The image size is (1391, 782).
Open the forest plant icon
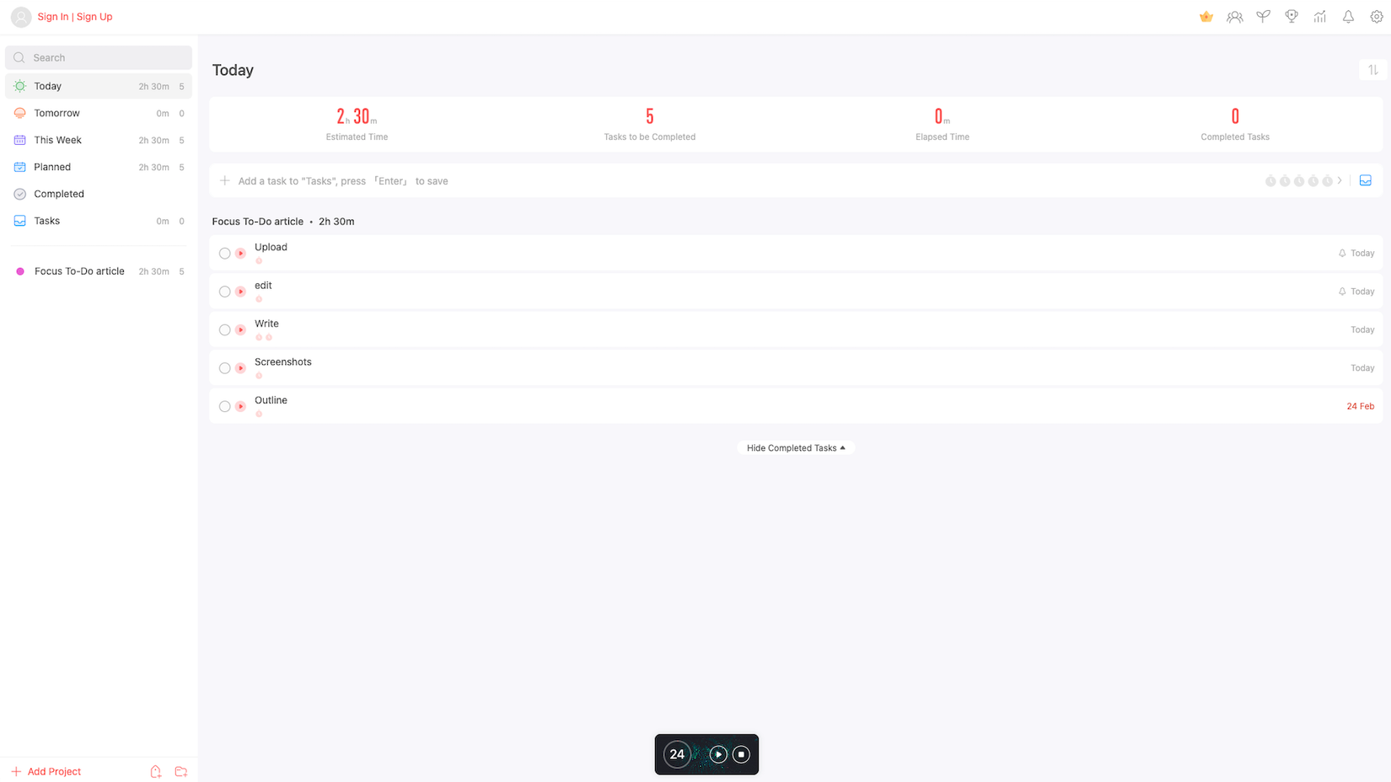coord(1263,17)
